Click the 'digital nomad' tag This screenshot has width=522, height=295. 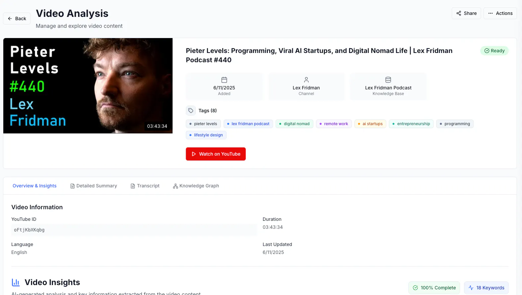[x=294, y=124]
